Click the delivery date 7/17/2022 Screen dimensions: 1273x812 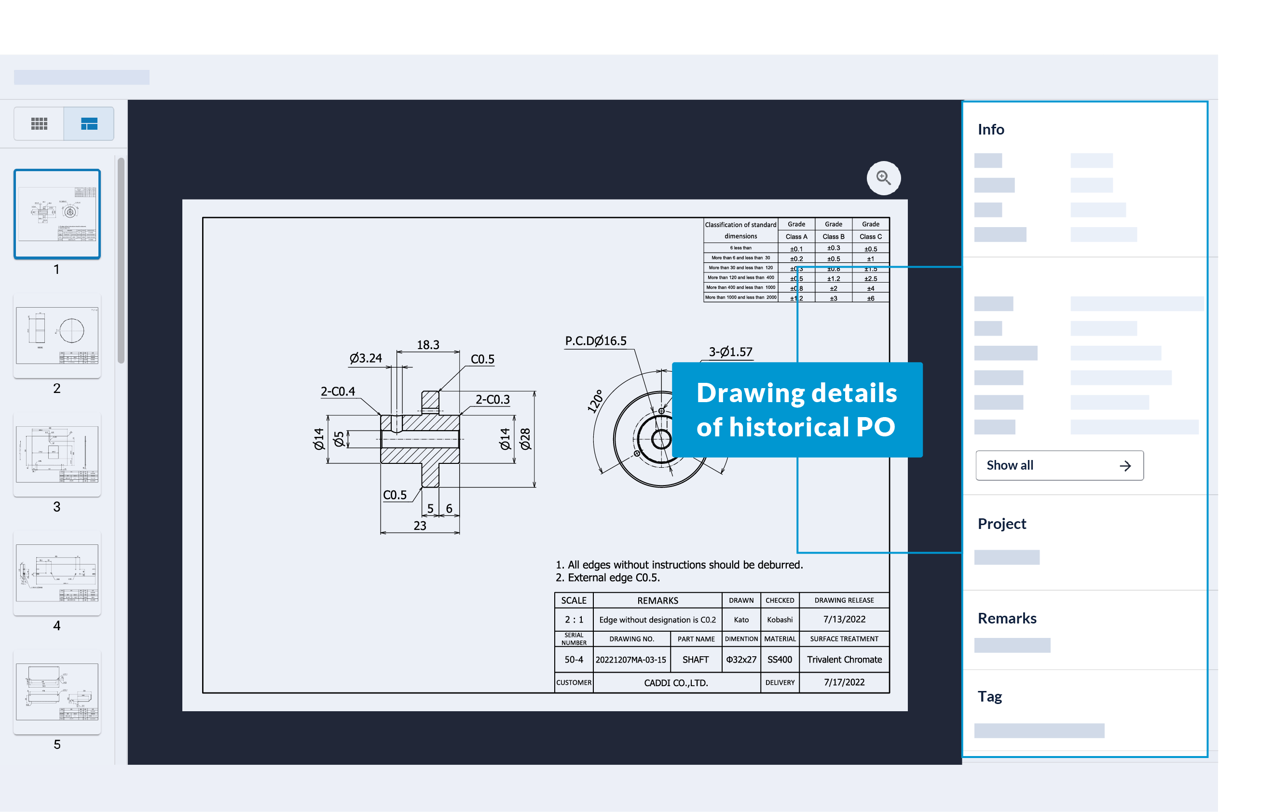coord(844,683)
